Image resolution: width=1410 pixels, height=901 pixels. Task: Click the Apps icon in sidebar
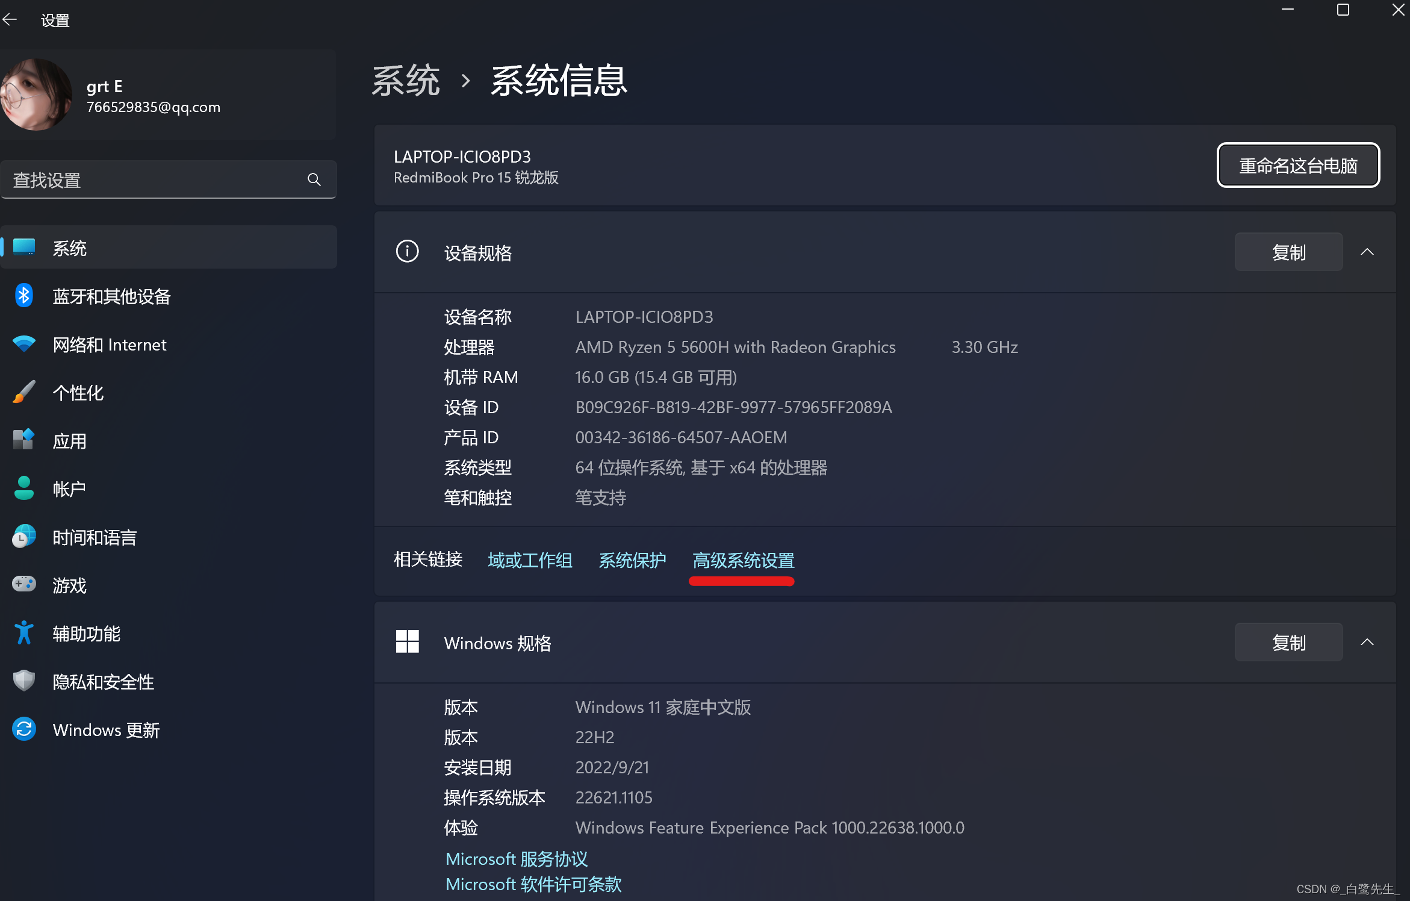click(24, 440)
